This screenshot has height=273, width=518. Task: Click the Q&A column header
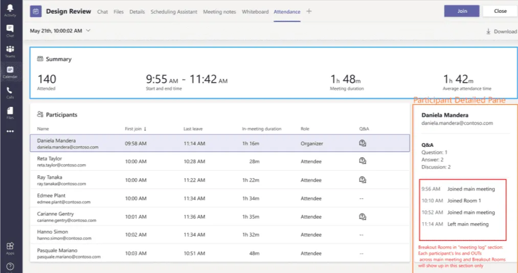click(x=364, y=129)
